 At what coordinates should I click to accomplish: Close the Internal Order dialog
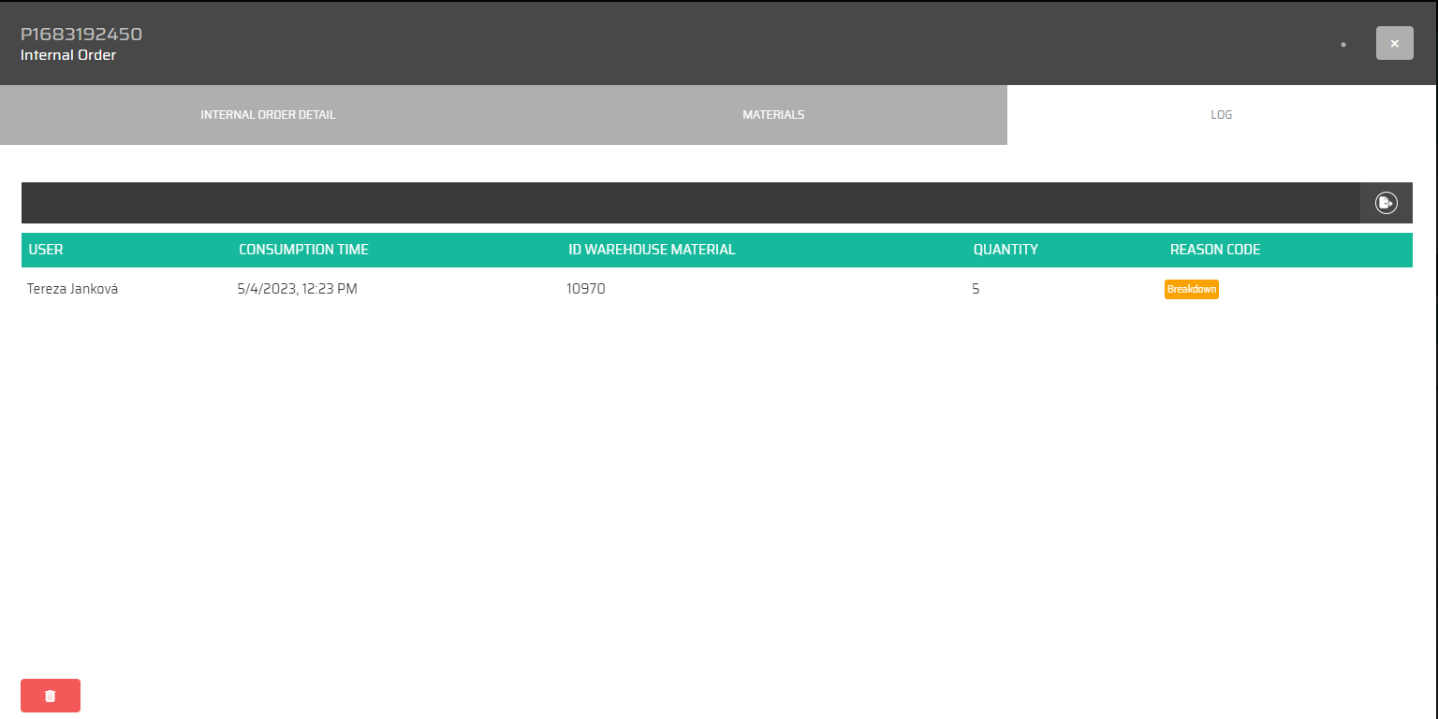pos(1394,43)
